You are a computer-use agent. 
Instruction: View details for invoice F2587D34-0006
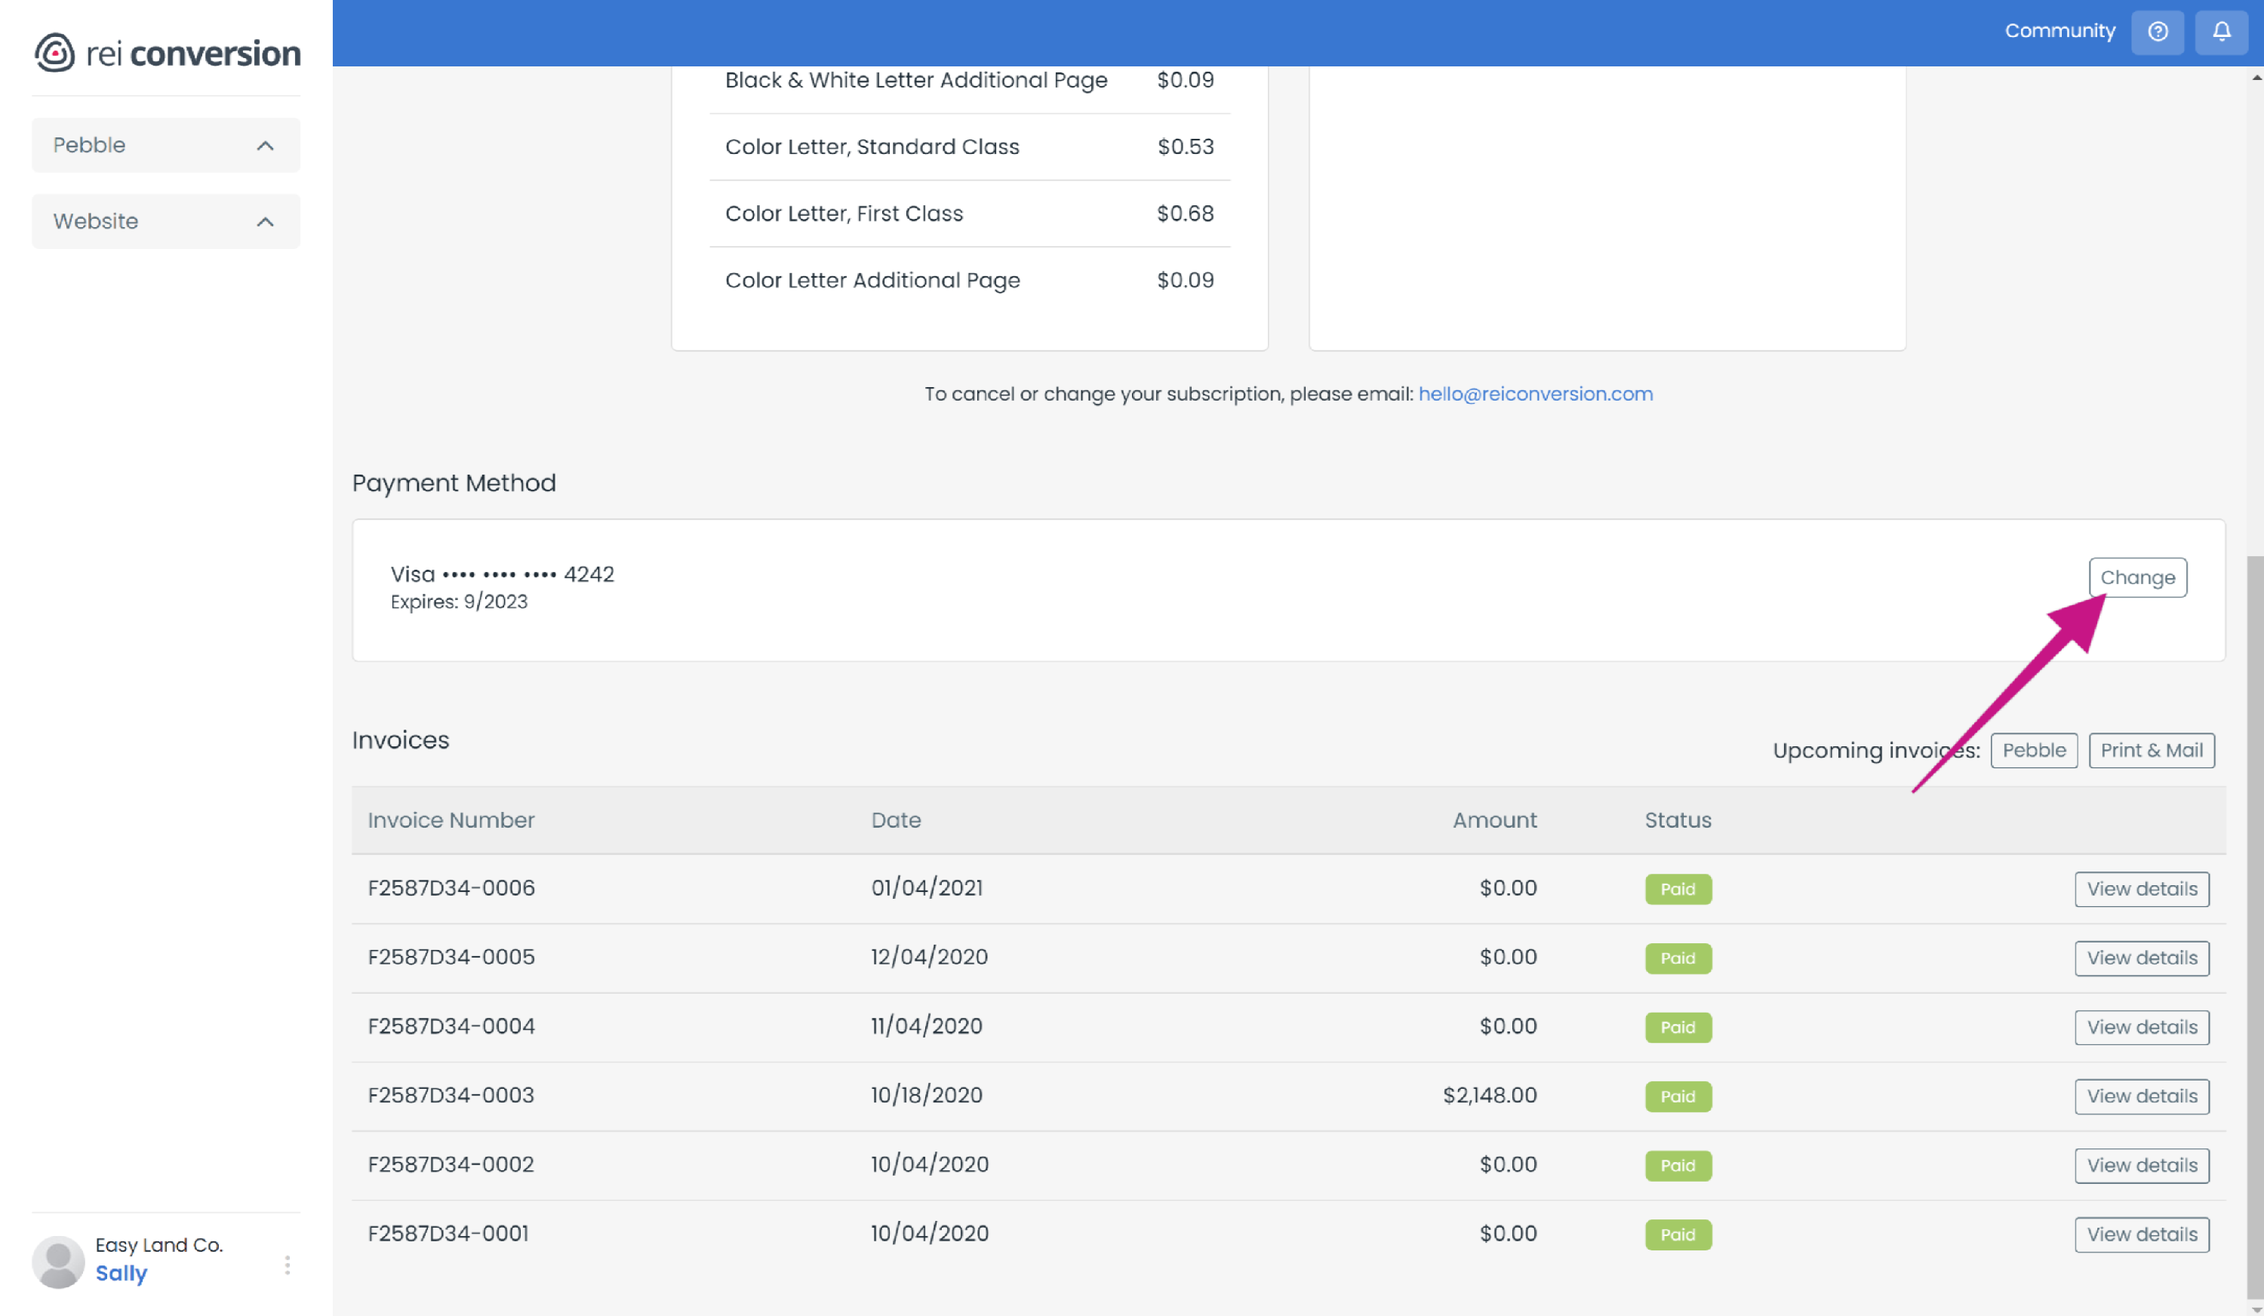click(x=2141, y=888)
